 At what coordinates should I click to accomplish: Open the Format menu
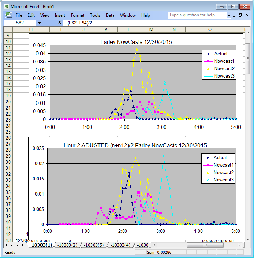tap(78, 15)
